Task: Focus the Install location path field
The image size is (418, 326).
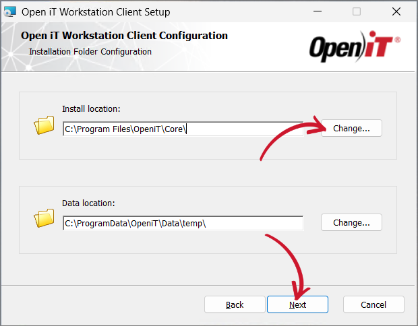Action: [x=183, y=129]
